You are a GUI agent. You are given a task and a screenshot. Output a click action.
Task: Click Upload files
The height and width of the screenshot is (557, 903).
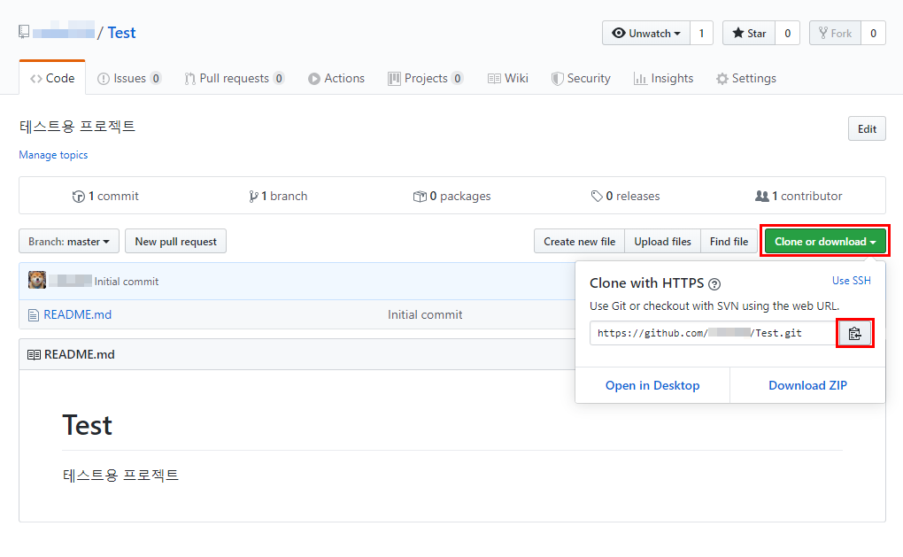coord(662,242)
